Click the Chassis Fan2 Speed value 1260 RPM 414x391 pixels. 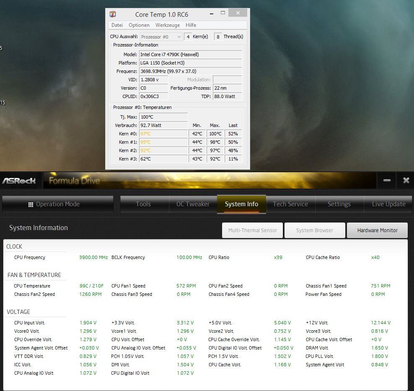[x=90, y=294]
